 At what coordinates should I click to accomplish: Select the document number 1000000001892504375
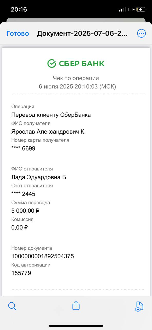pyautogui.click(x=43, y=256)
